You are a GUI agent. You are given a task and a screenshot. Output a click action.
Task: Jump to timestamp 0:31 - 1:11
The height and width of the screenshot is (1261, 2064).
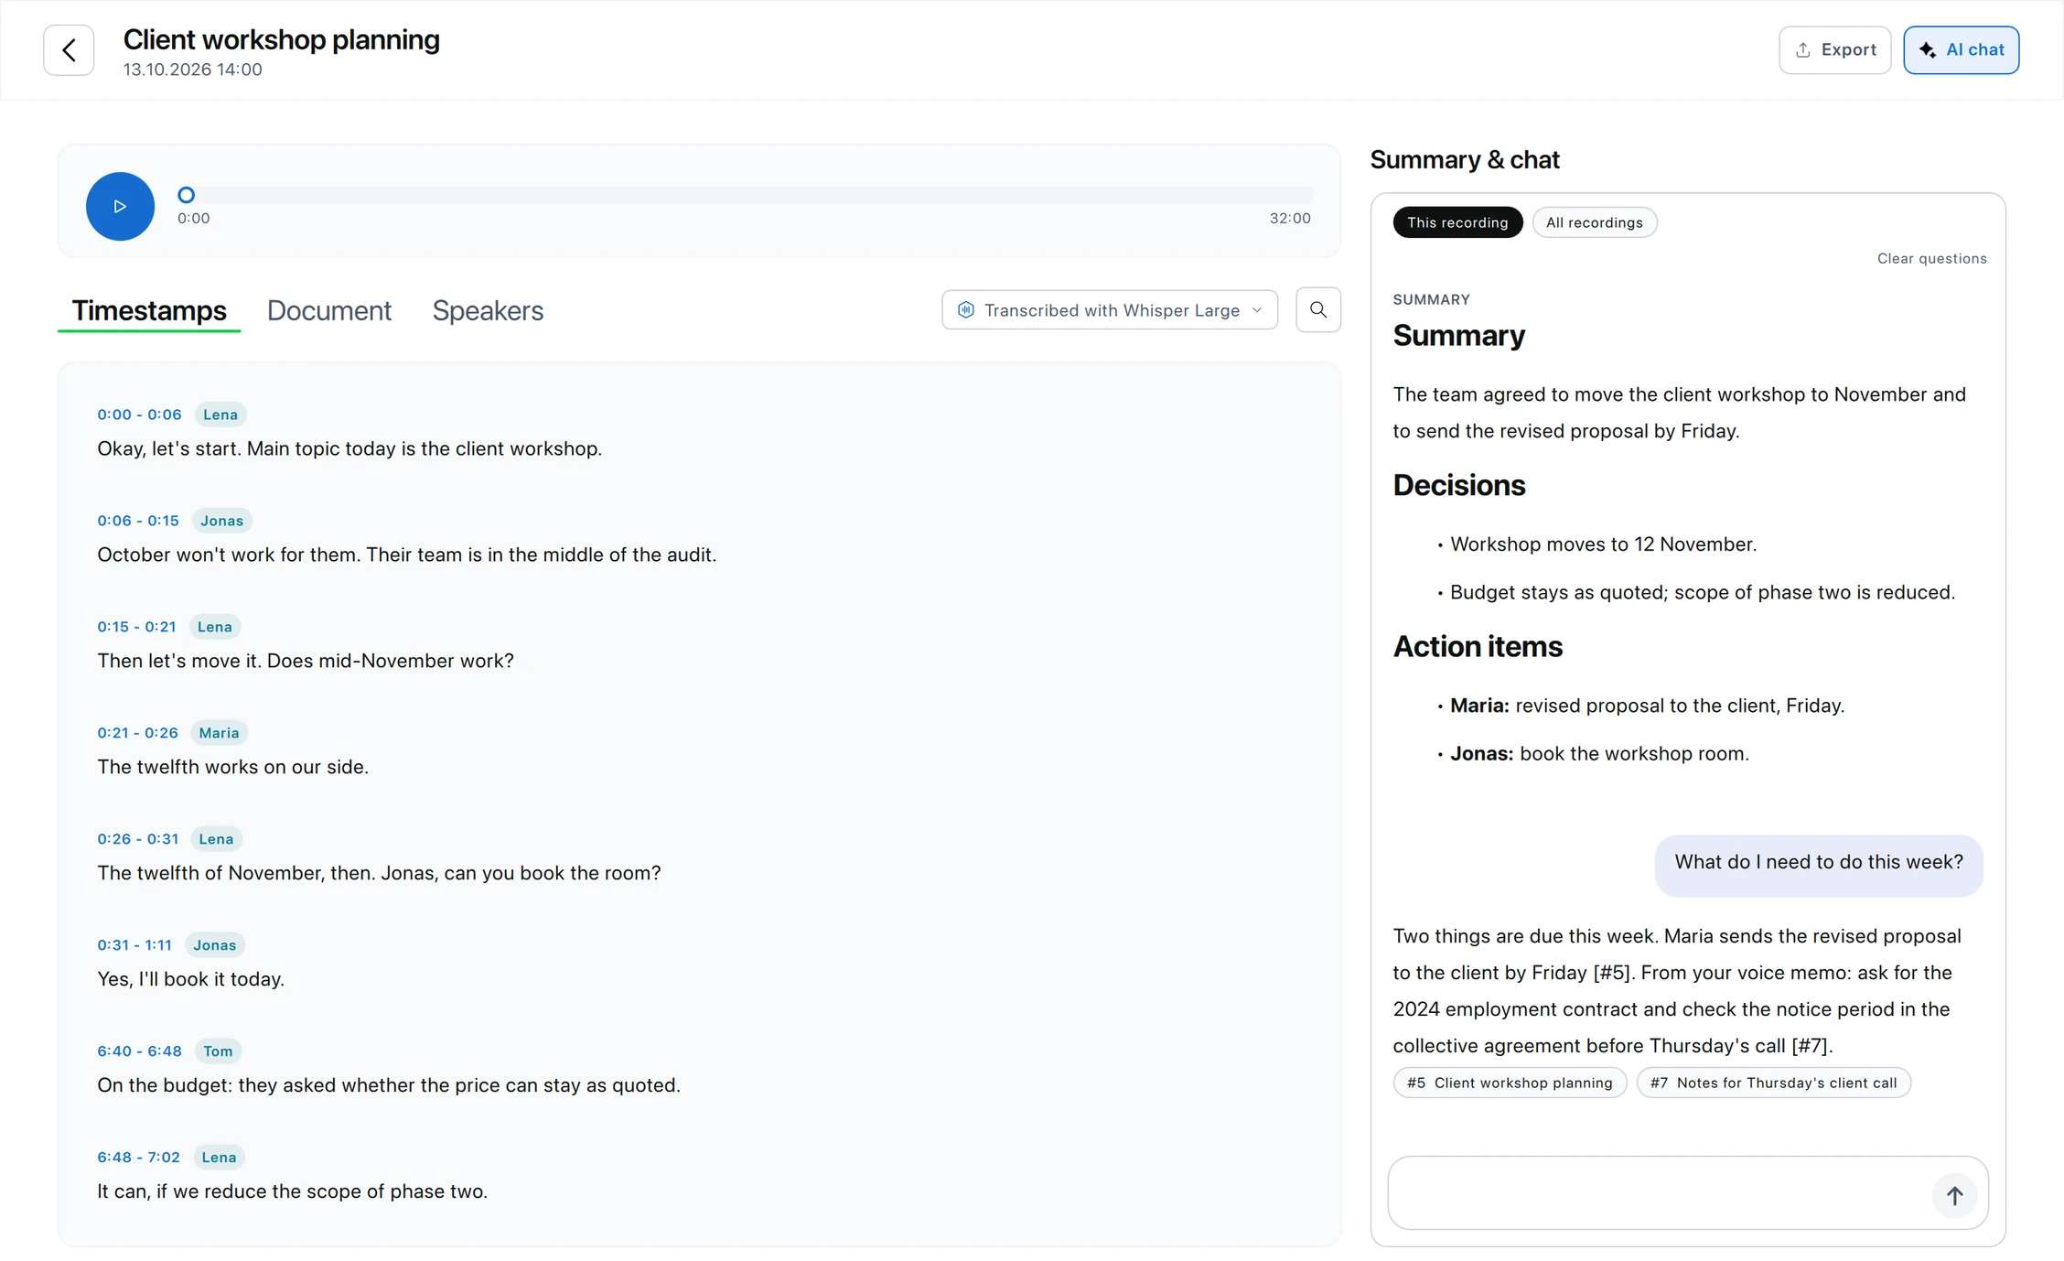(134, 945)
